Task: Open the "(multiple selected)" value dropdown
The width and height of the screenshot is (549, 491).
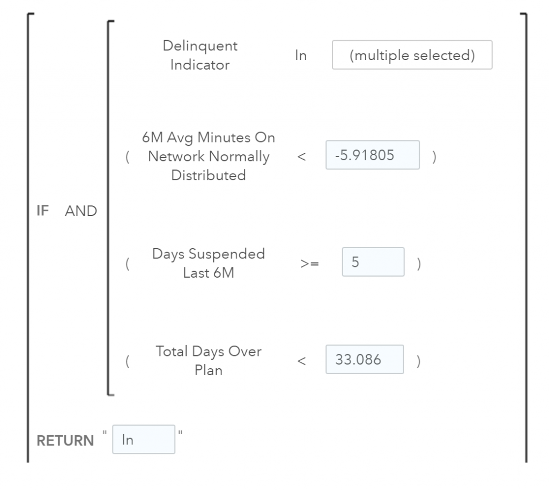Action: 412,55
